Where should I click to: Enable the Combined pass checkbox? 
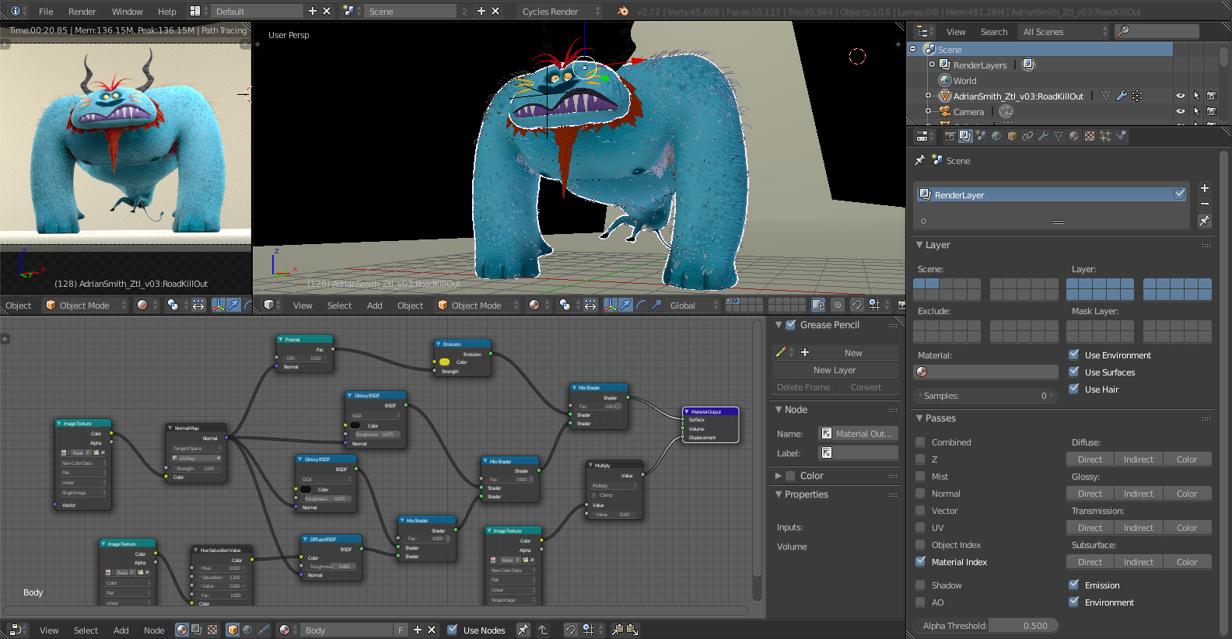921,442
